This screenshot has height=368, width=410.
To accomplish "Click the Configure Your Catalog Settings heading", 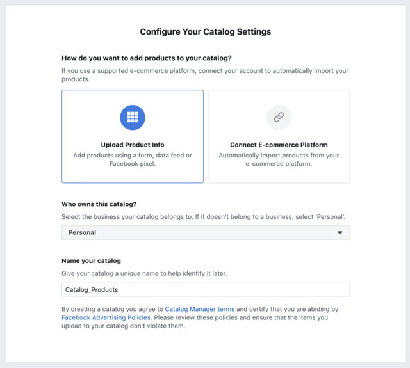I will pos(206,31).
